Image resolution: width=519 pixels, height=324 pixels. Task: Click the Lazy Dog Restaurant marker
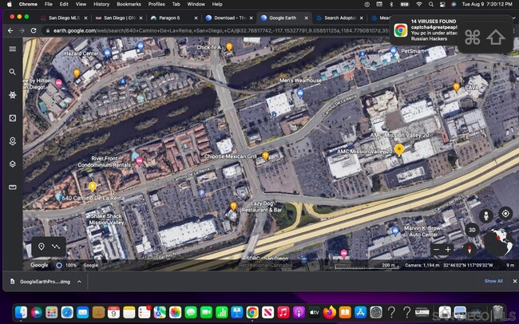[233, 206]
